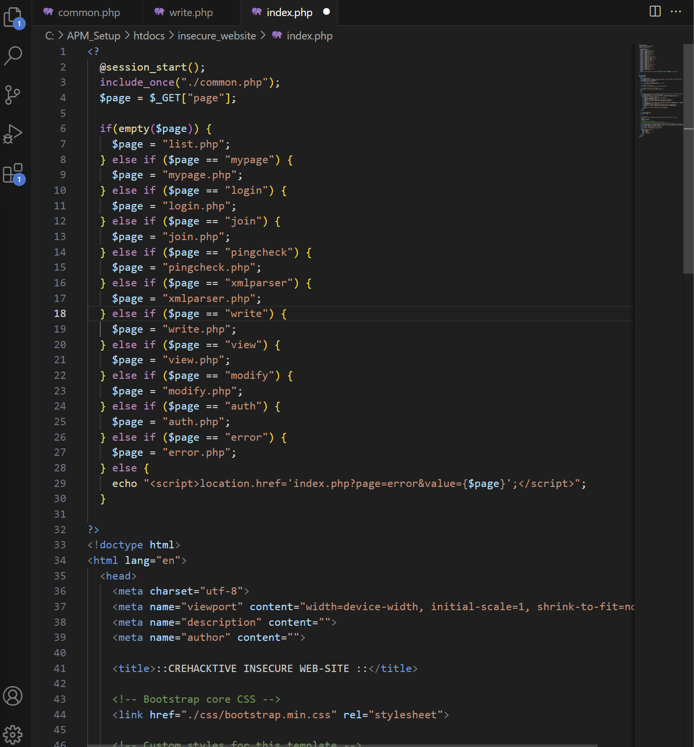The image size is (694, 747).
Task: Select the index.php tab
Action: [x=289, y=12]
